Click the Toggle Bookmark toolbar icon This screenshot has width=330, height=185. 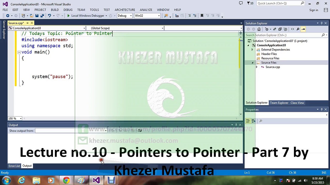click(202, 16)
